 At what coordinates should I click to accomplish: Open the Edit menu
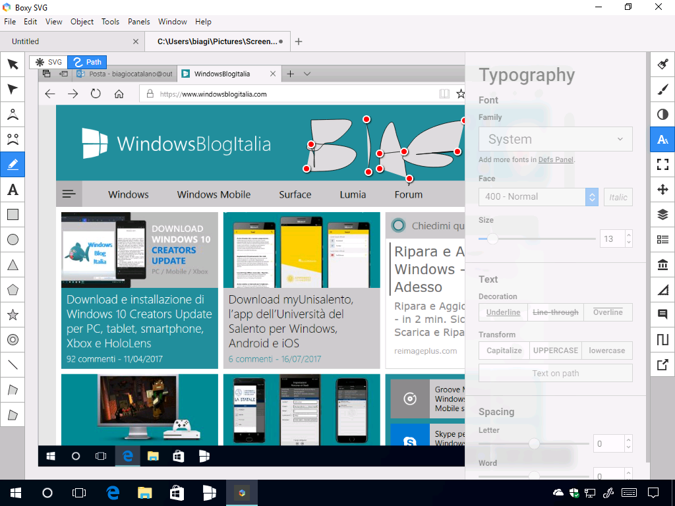pos(30,22)
